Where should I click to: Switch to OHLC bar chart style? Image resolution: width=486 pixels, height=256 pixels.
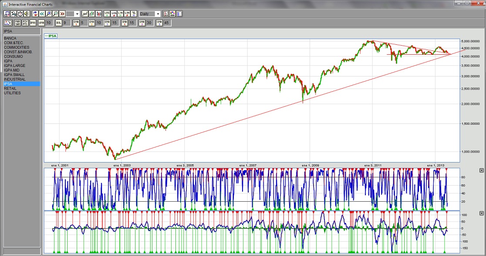click(92, 14)
